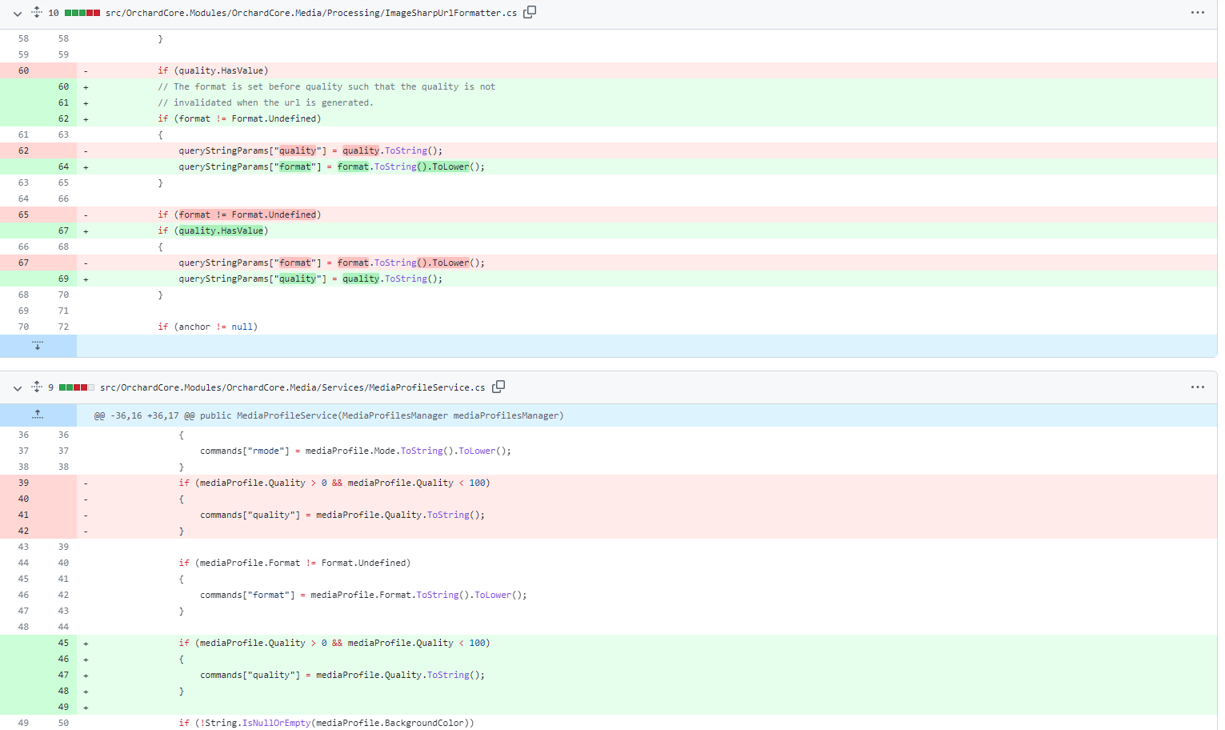Open options menu for MediaProfileService.cs
Screen dimensions: 1225x730
1197,387
